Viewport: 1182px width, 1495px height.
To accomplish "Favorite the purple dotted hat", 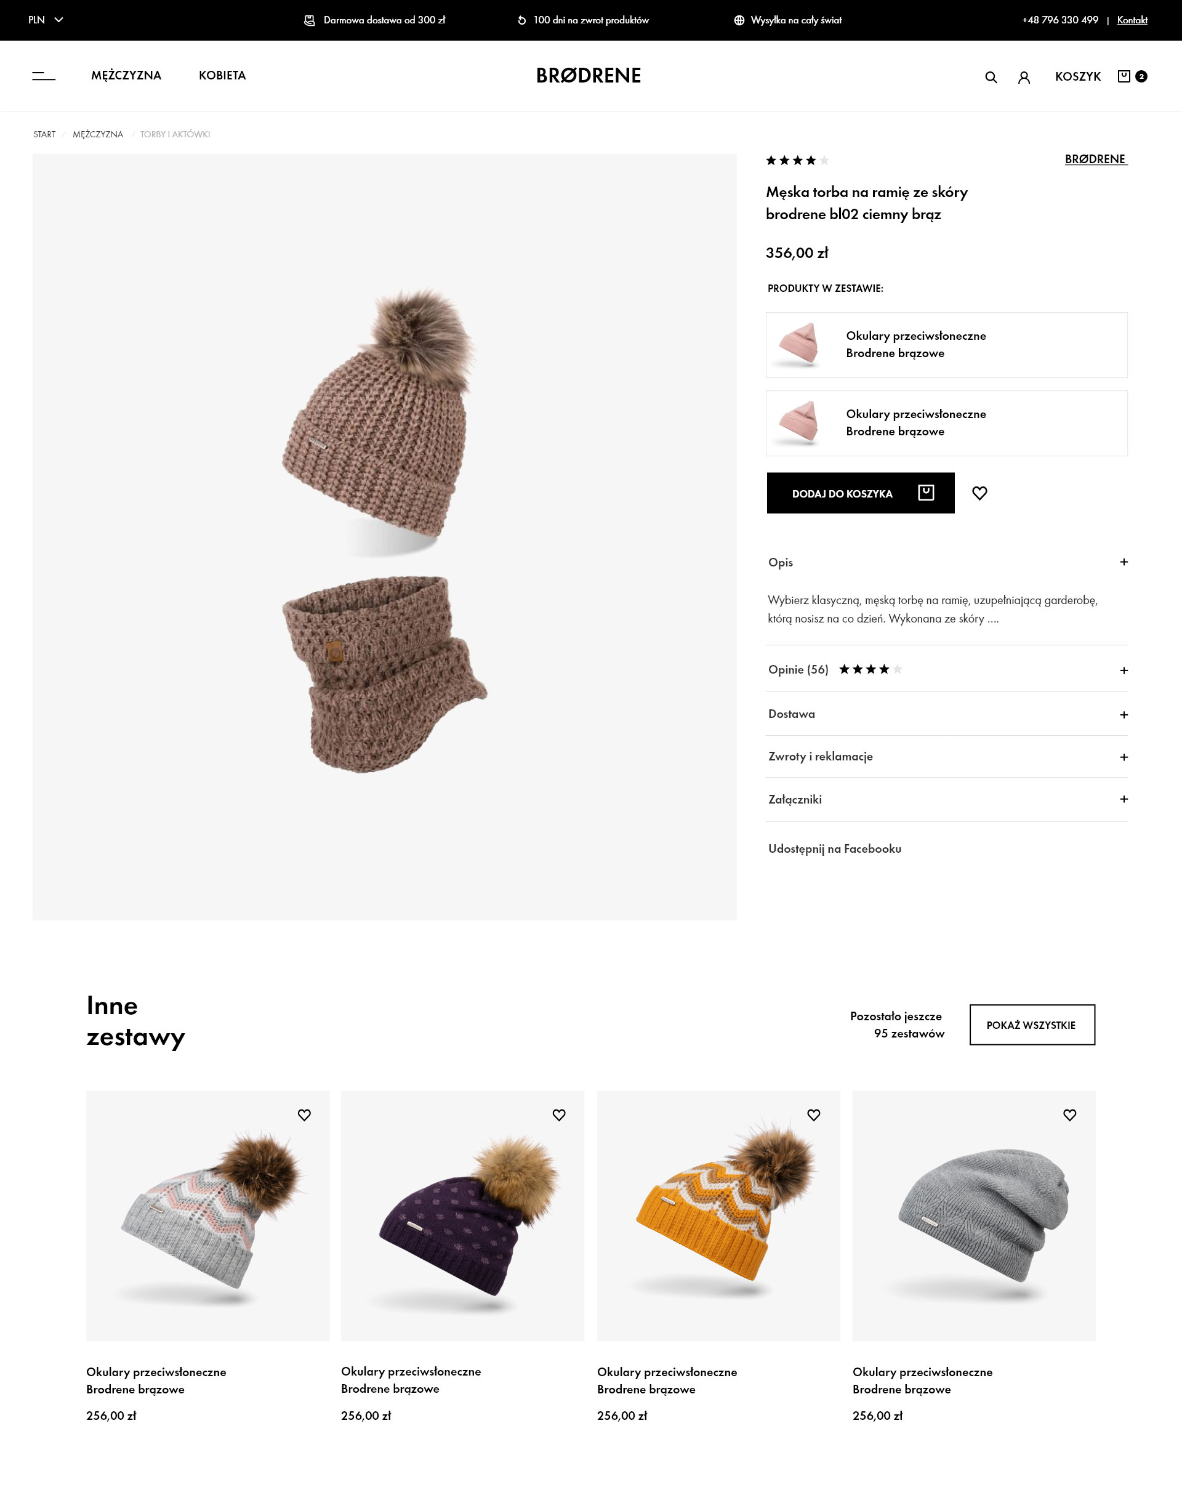I will (558, 1114).
